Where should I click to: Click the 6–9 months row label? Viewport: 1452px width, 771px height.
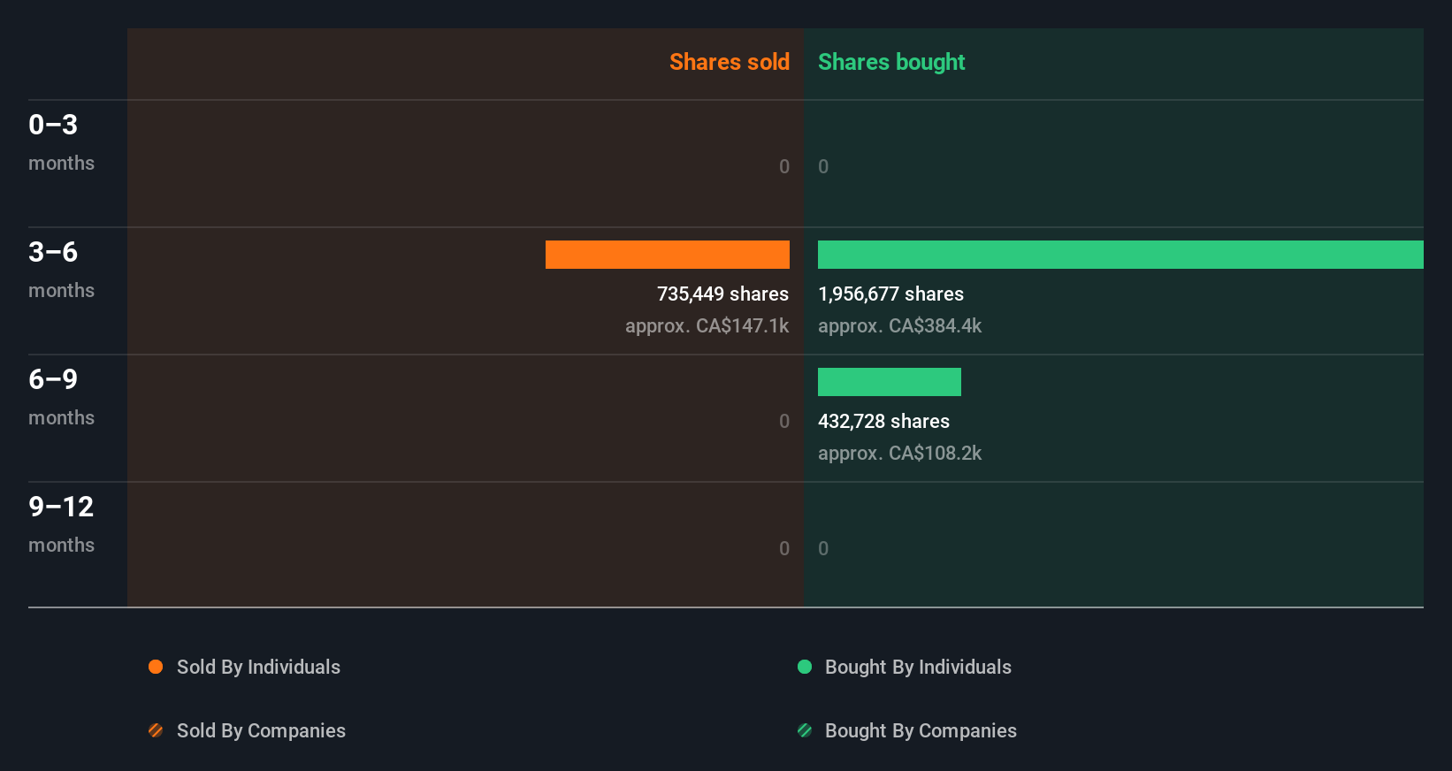pyautogui.click(x=61, y=397)
